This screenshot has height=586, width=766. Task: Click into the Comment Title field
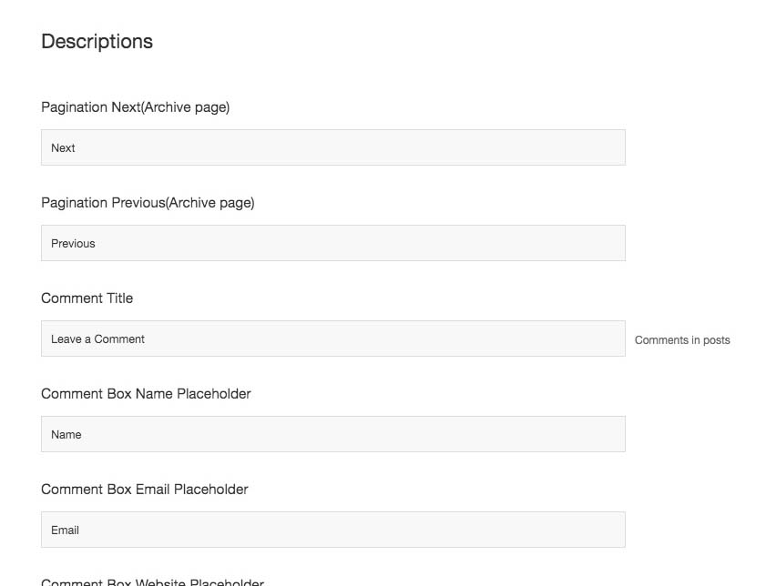333,338
